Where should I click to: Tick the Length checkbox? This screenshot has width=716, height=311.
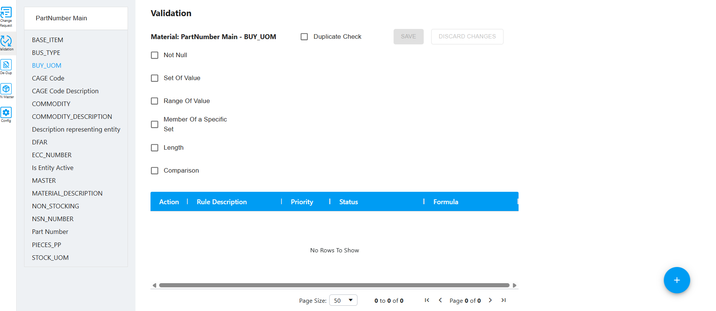(x=155, y=148)
